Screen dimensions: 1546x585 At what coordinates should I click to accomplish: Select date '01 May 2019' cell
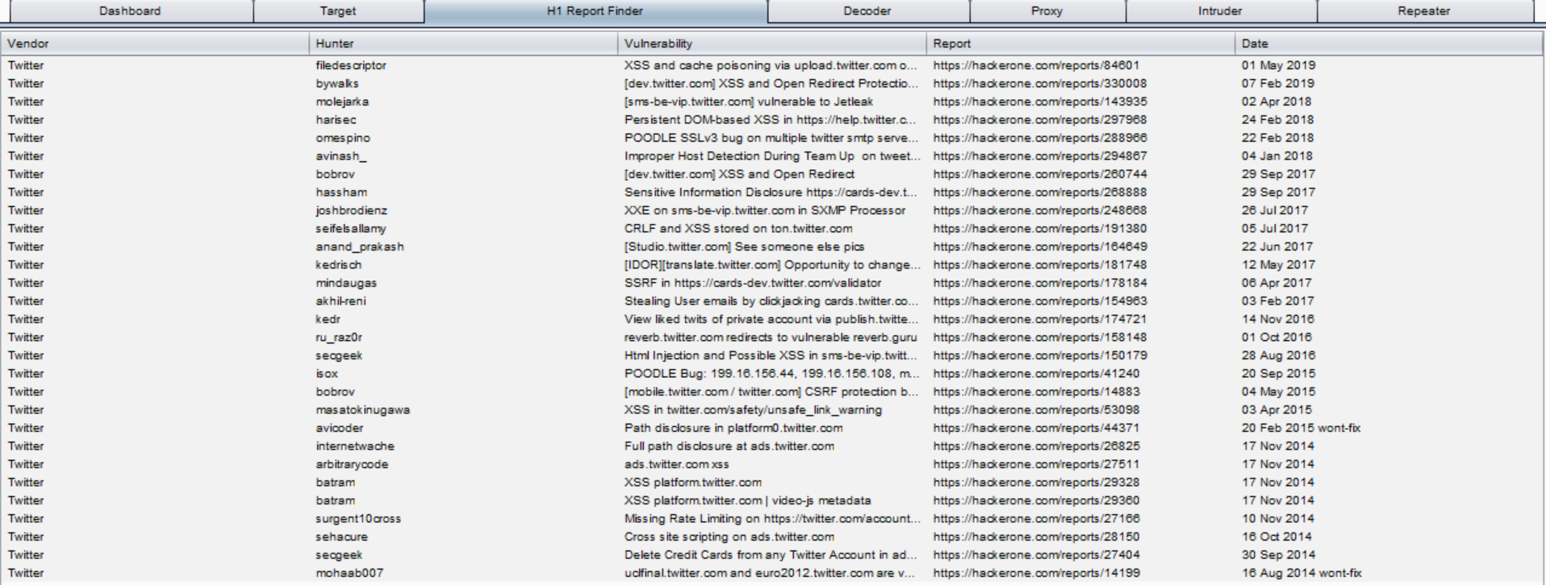click(1389, 65)
